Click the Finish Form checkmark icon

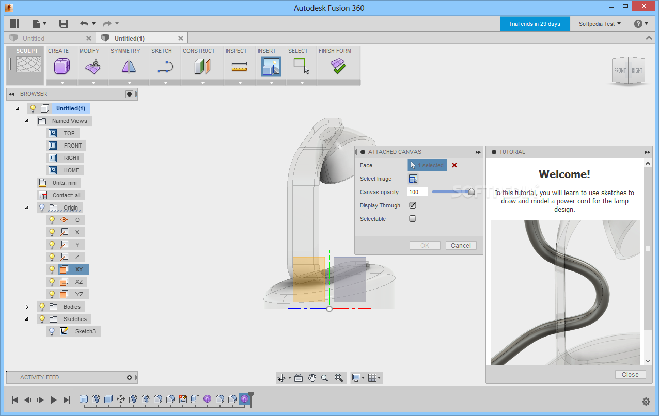[338, 67]
